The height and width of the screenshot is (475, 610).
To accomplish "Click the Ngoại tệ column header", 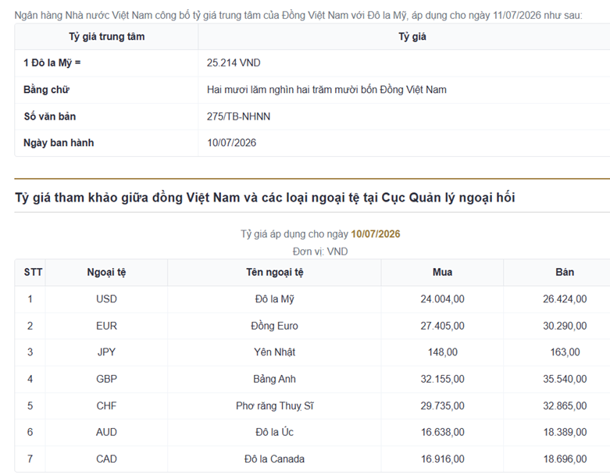I will [106, 273].
